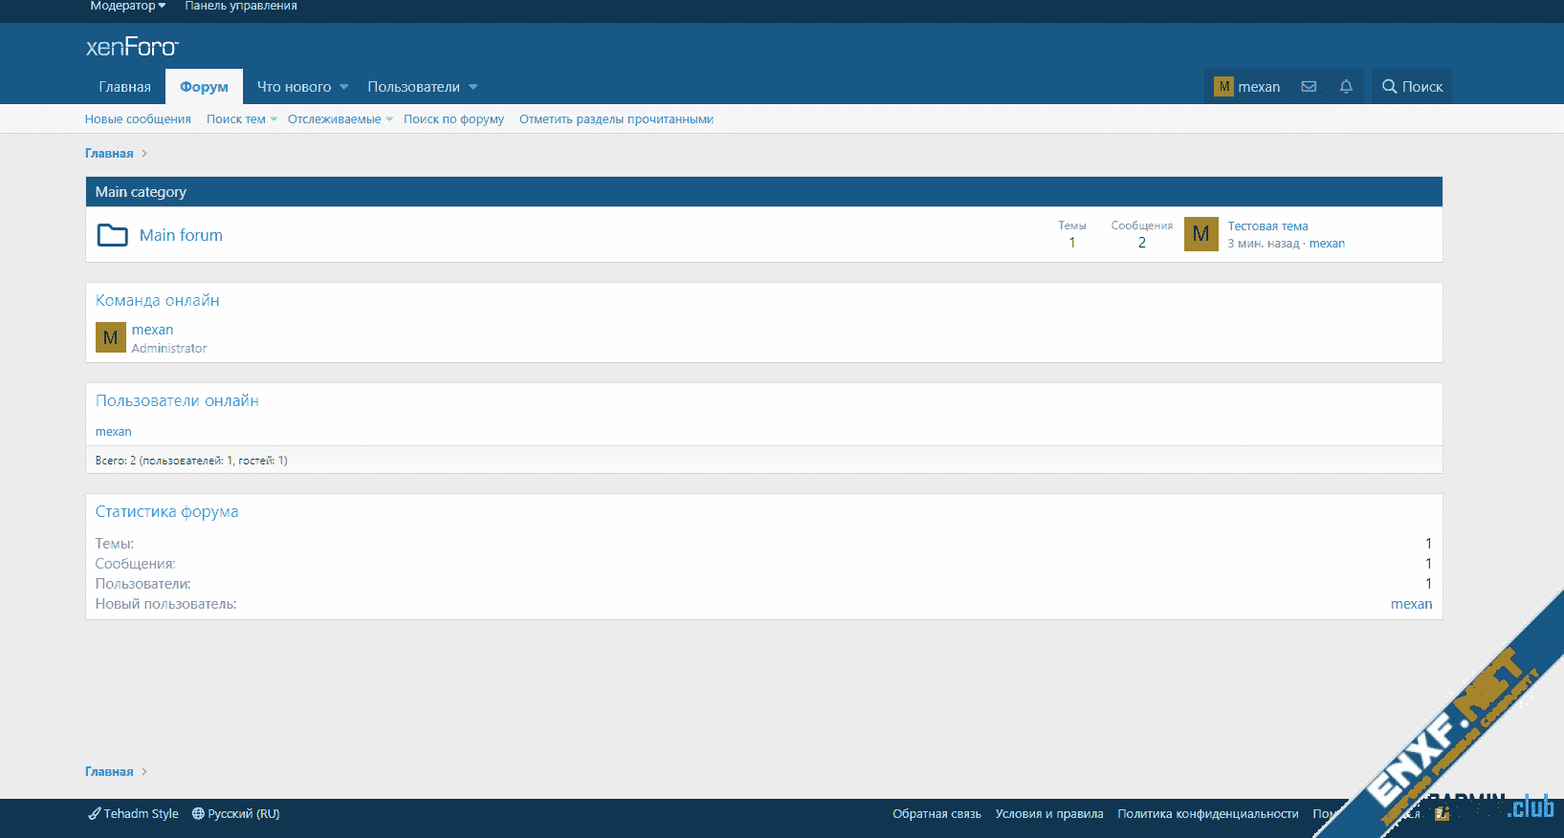
Task: Expand the Что нового dropdown arrow
Action: [x=344, y=87]
